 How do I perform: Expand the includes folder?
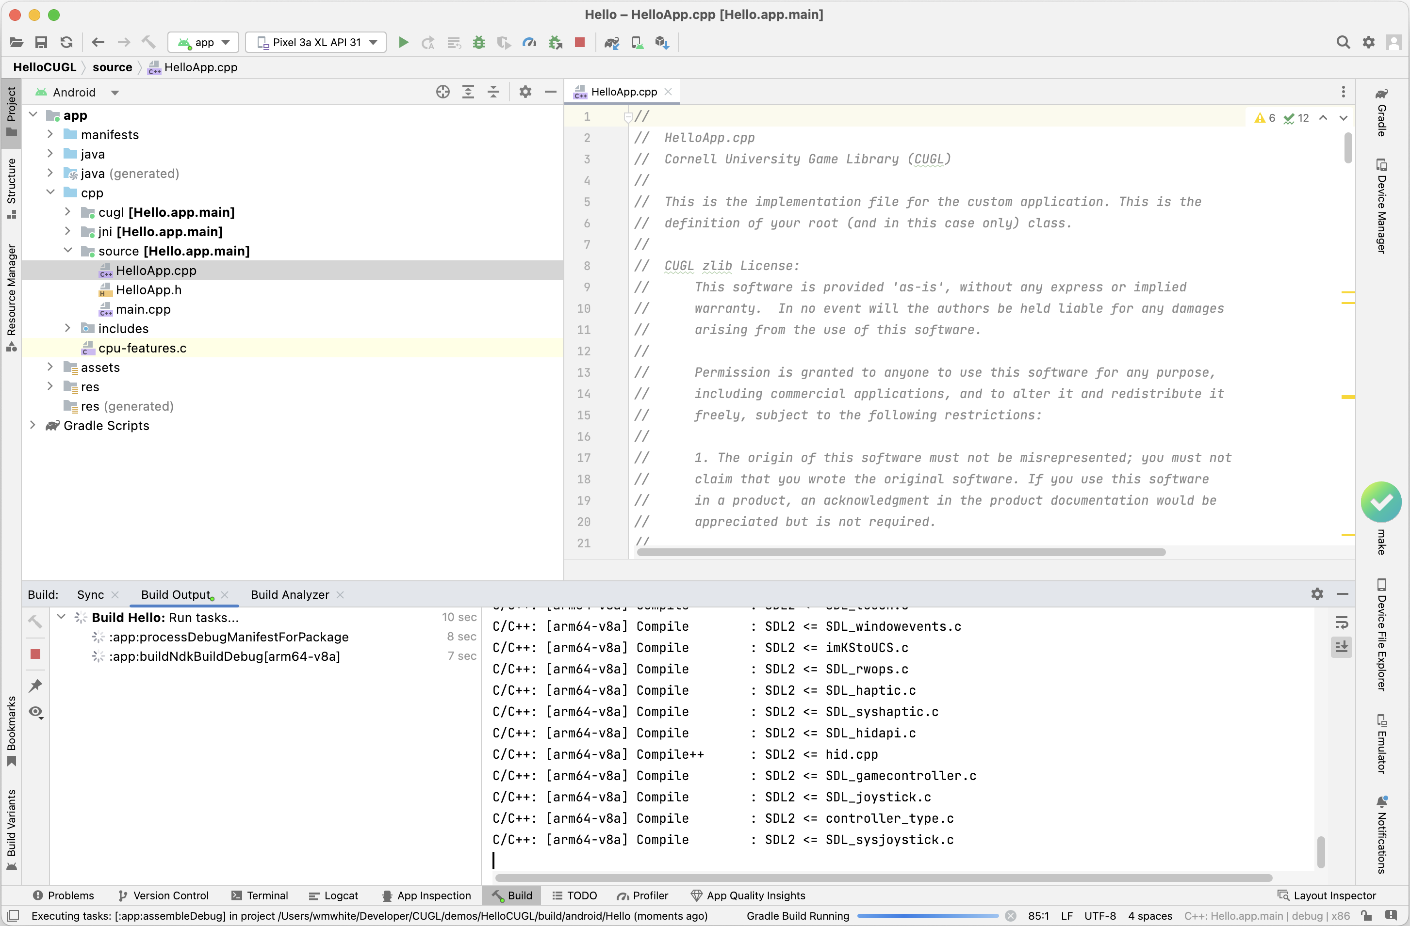click(67, 328)
